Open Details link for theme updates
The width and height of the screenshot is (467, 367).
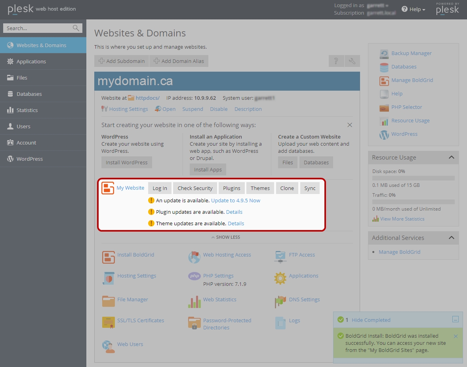[236, 223]
